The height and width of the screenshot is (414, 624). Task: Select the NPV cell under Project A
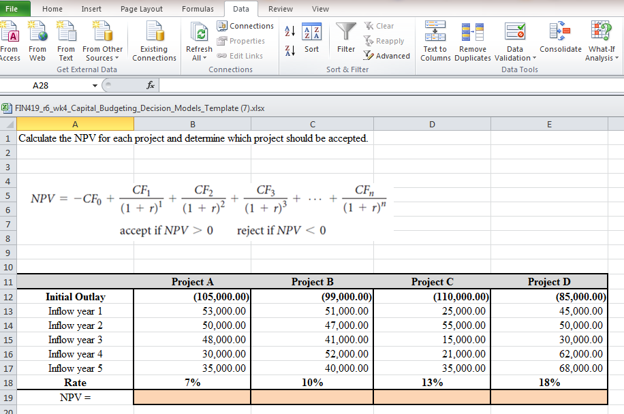(191, 397)
